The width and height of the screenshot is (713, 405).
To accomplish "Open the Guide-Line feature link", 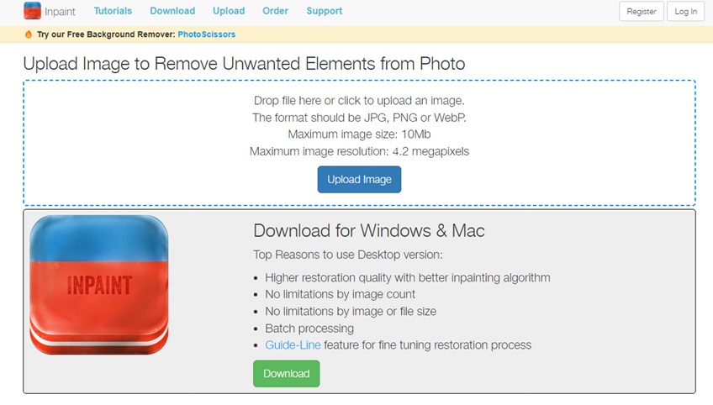I will click(293, 345).
